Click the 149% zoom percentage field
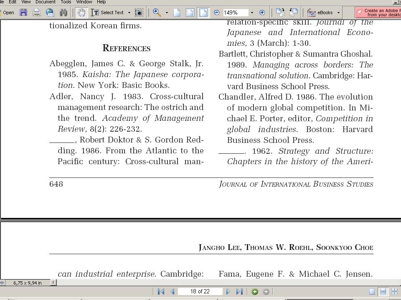 point(235,12)
